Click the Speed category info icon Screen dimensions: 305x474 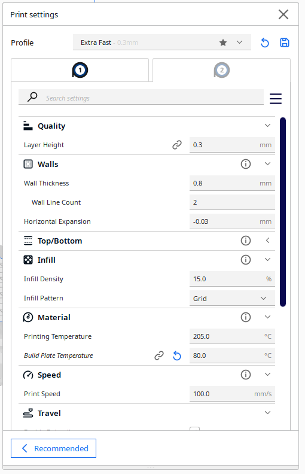pos(246,375)
